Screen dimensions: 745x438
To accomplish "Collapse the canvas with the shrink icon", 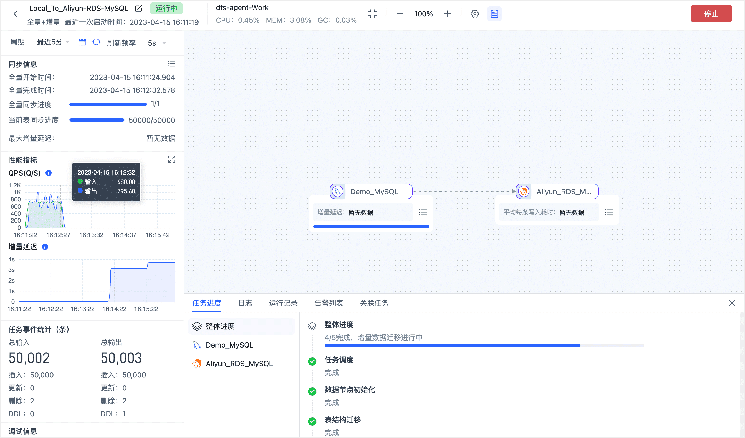I will (x=373, y=14).
